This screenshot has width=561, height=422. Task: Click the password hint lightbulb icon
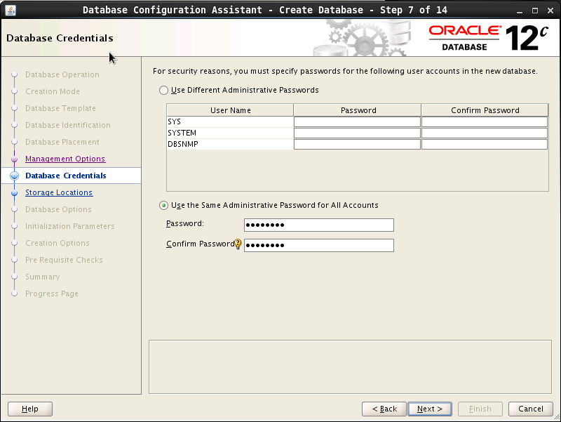point(238,244)
